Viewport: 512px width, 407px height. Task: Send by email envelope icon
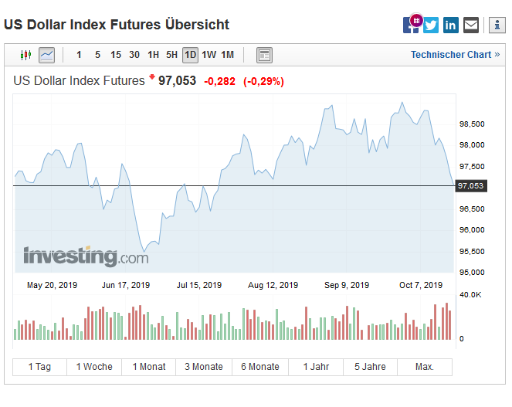pyautogui.click(x=471, y=25)
